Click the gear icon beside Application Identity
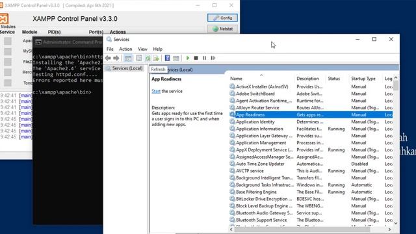416x234 pixels. 232,122
